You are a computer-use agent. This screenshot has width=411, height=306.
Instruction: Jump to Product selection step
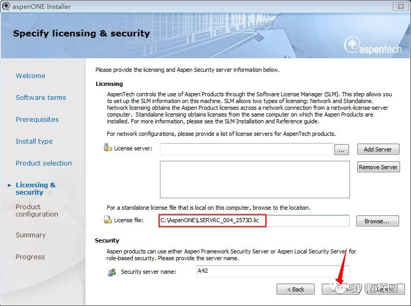(x=44, y=163)
